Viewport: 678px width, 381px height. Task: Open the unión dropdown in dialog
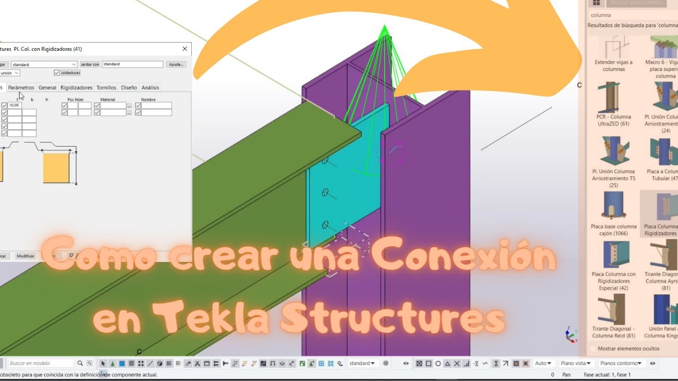[10, 73]
